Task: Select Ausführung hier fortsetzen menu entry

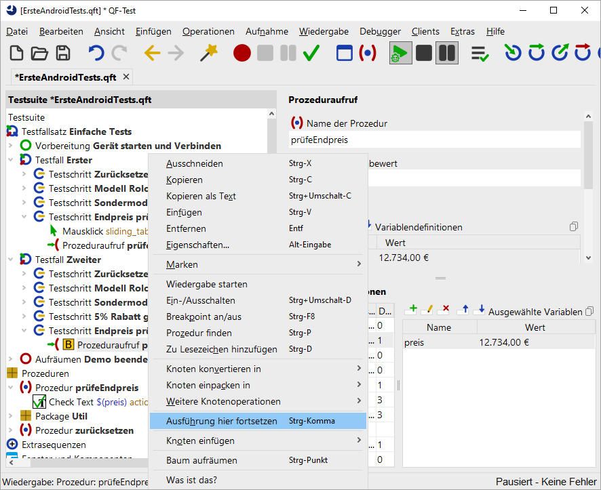Action: [x=222, y=421]
